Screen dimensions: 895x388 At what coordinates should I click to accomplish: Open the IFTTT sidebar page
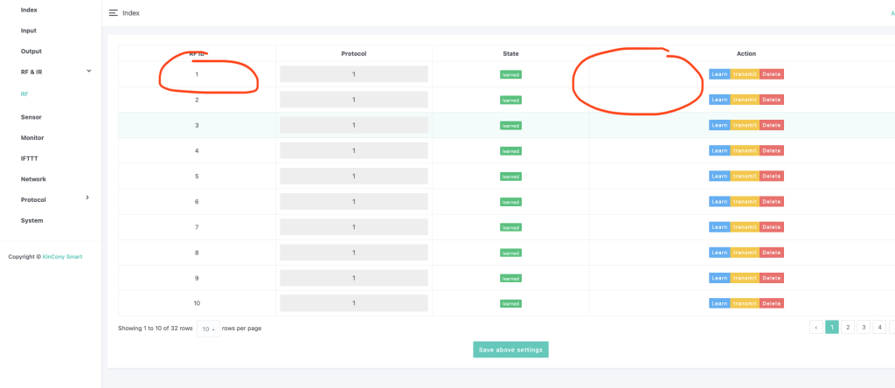(x=30, y=158)
